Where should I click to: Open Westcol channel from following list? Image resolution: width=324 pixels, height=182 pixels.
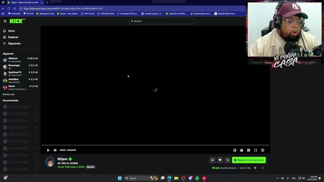(20, 60)
